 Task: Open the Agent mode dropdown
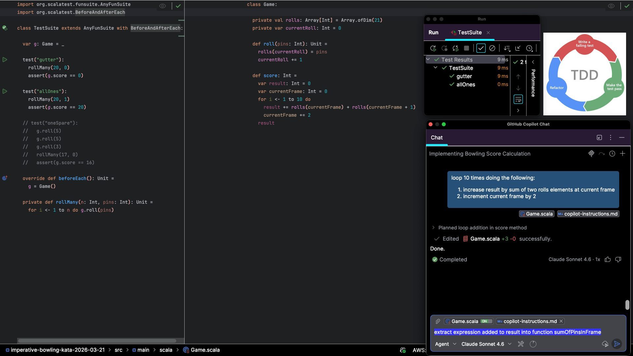(x=445, y=344)
